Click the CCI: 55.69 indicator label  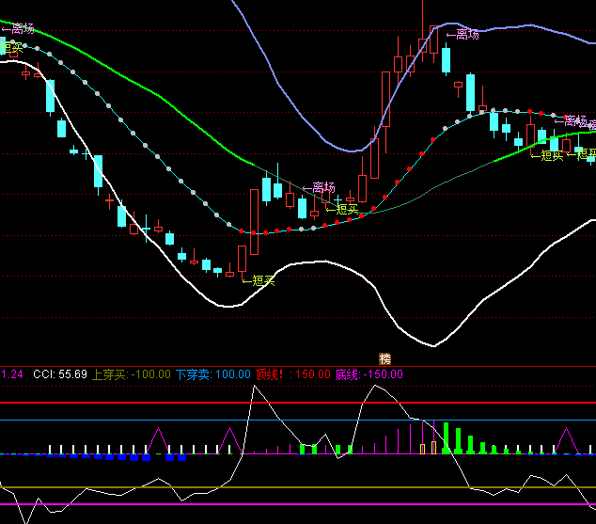[x=60, y=374]
